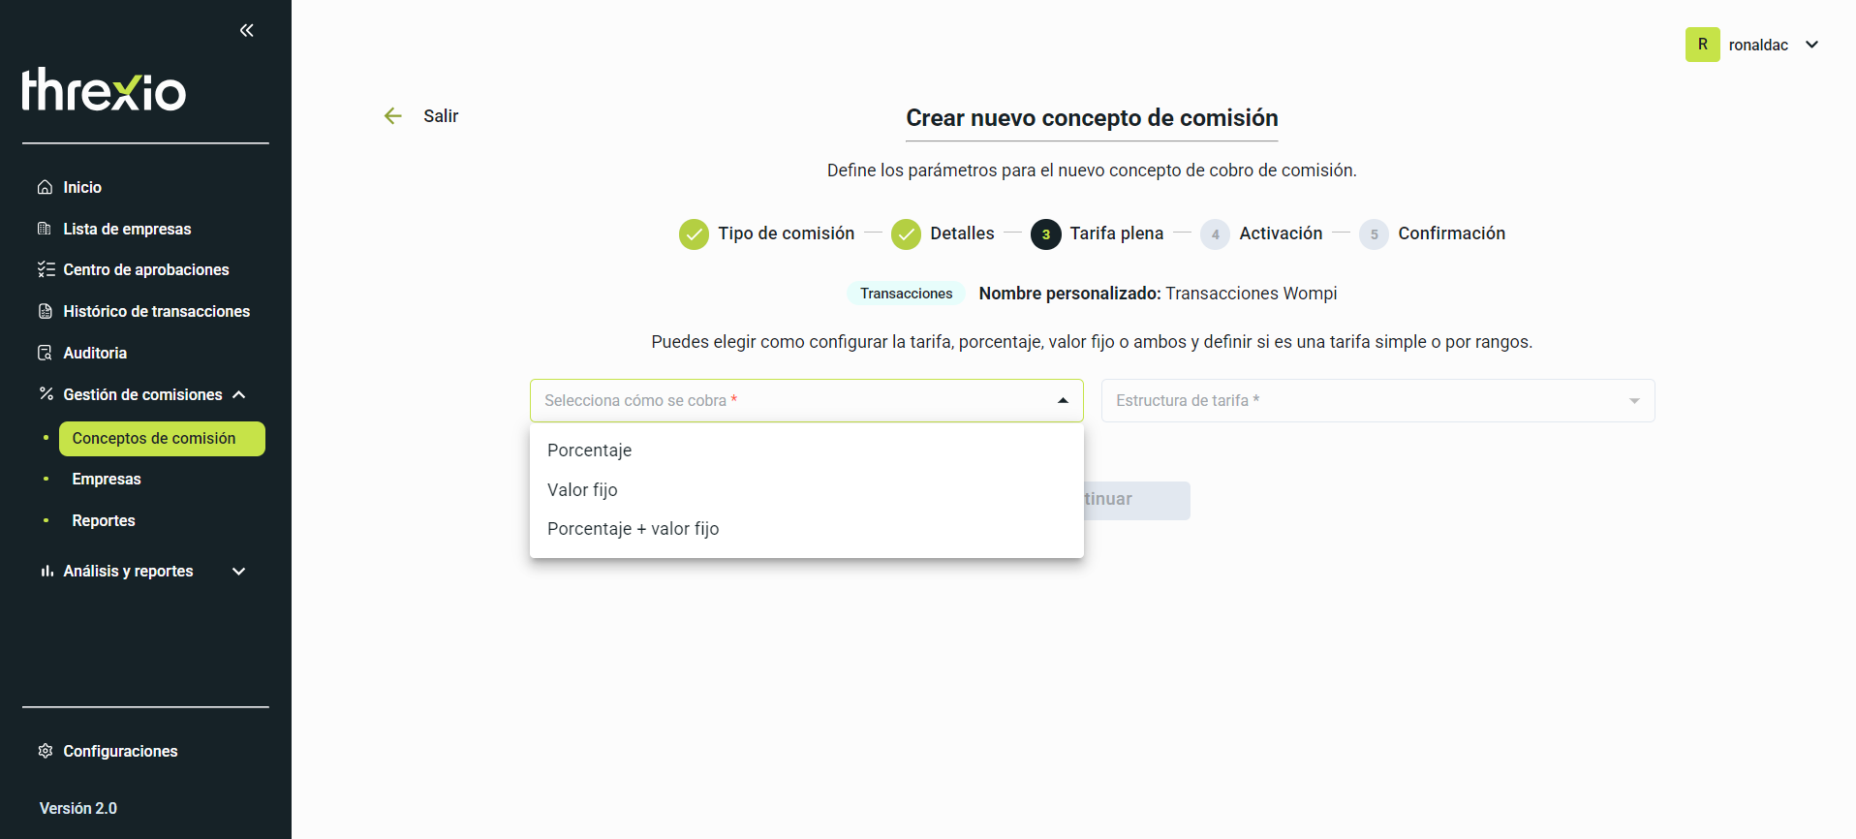Click the Configuraciones gear icon
The width and height of the screenshot is (1856, 839).
click(45, 751)
